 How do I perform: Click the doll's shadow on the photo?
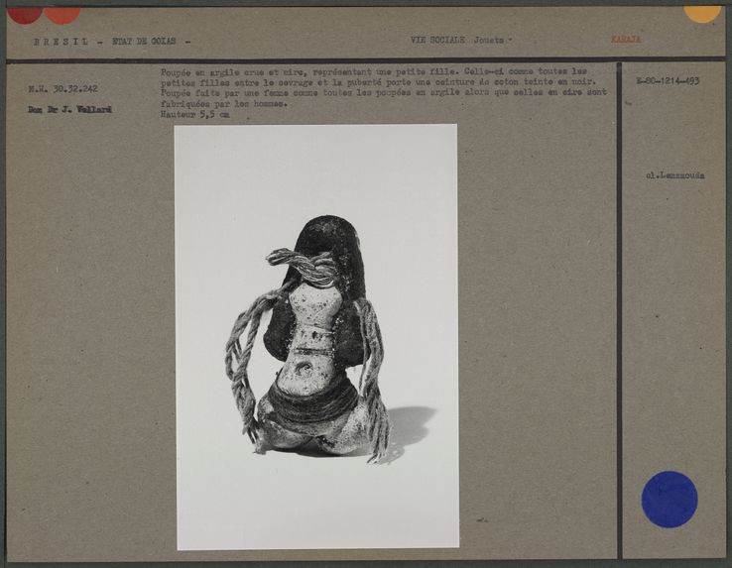409,424
